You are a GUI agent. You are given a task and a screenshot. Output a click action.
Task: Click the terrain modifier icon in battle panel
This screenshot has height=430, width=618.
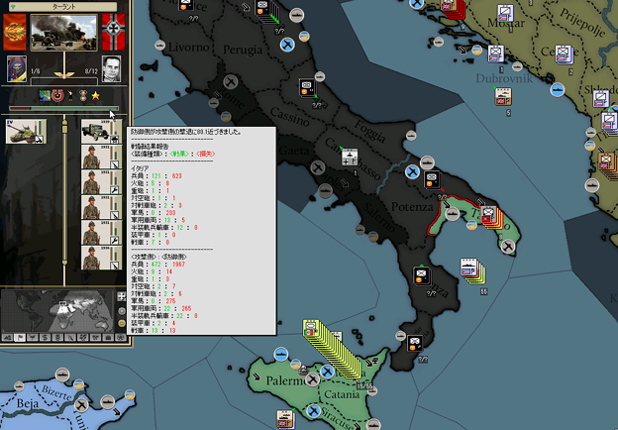tap(45, 95)
